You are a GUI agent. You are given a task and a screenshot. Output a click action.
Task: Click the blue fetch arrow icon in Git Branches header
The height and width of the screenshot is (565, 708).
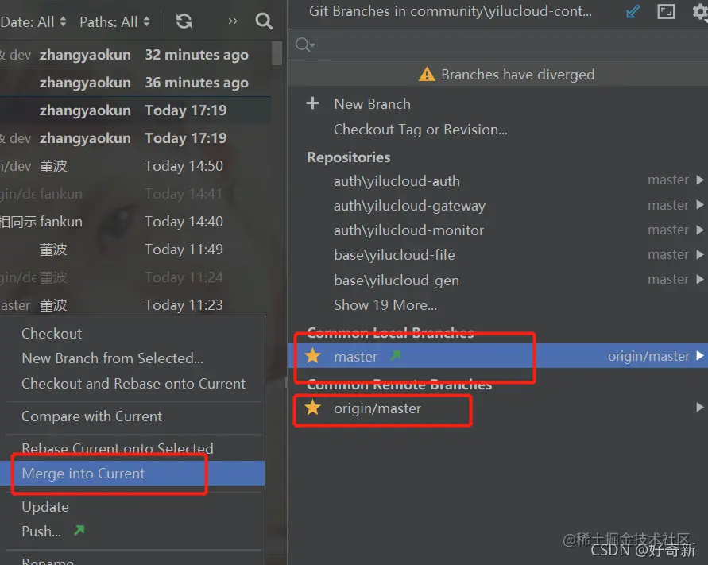633,11
